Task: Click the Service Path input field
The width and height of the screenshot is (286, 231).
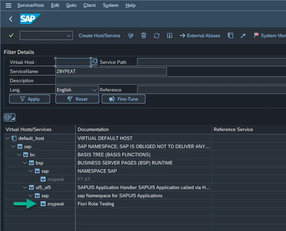Action: tap(211, 62)
